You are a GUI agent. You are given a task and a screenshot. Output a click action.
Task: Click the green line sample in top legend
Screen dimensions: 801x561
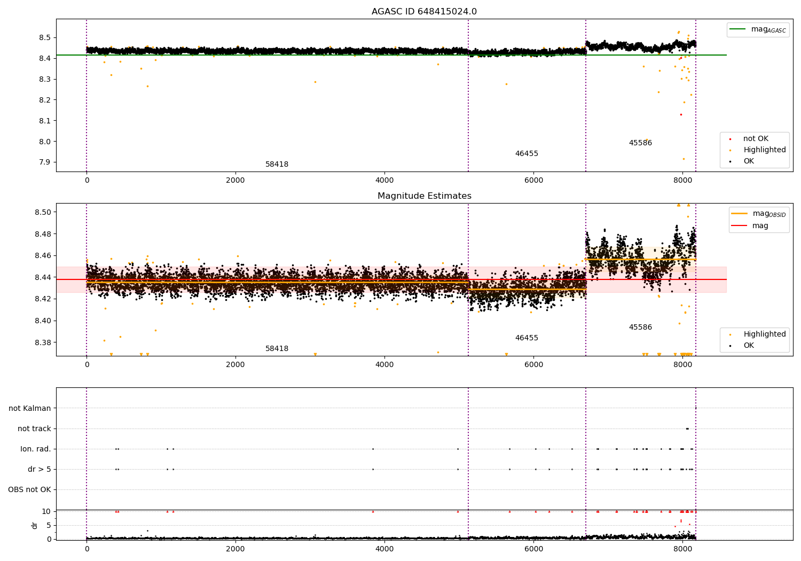(737, 29)
